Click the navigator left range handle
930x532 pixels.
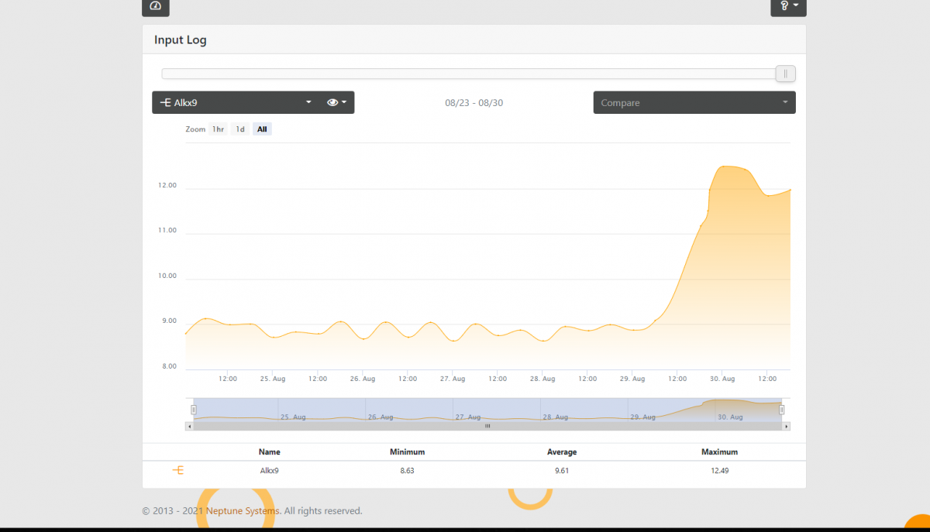point(194,410)
